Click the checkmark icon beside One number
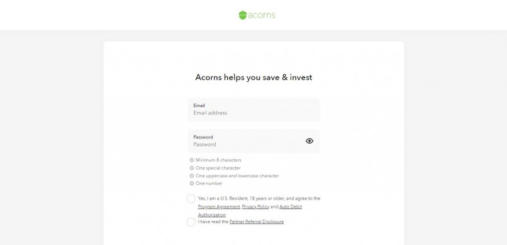The height and width of the screenshot is (245, 507). [192, 184]
